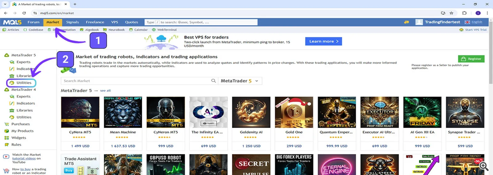Click the MQL5 site search box

click(201, 22)
